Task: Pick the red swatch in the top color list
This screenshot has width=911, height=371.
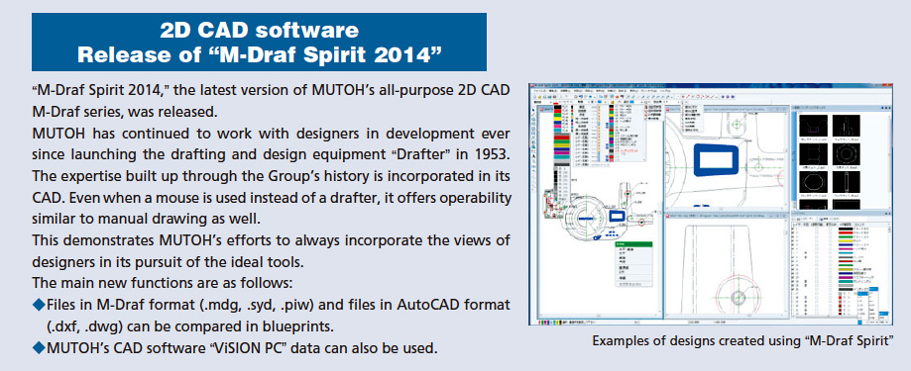Action: coord(558,111)
